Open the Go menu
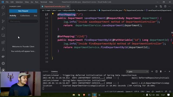Image resolution: width=173 pixels, height=97 pixels. pyautogui.click(x=32, y=2)
